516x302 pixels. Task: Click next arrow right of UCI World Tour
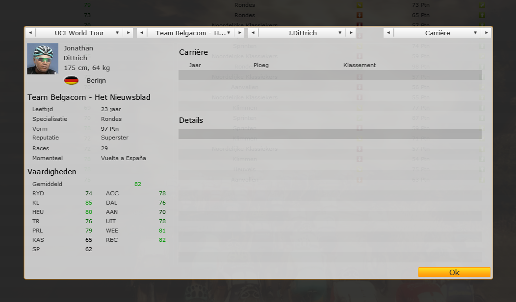pos(128,33)
